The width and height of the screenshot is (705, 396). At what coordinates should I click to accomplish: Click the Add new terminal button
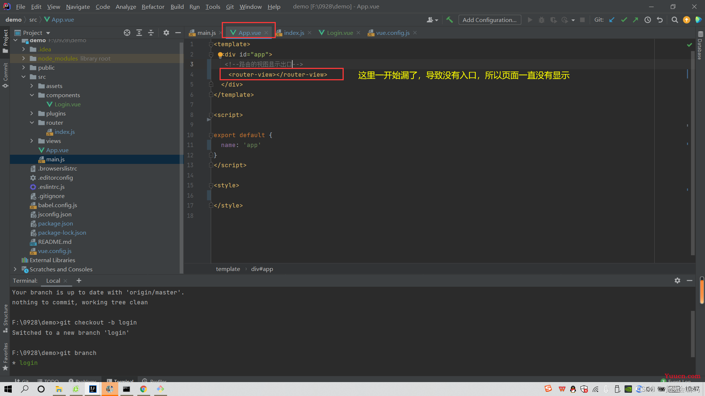79,280
